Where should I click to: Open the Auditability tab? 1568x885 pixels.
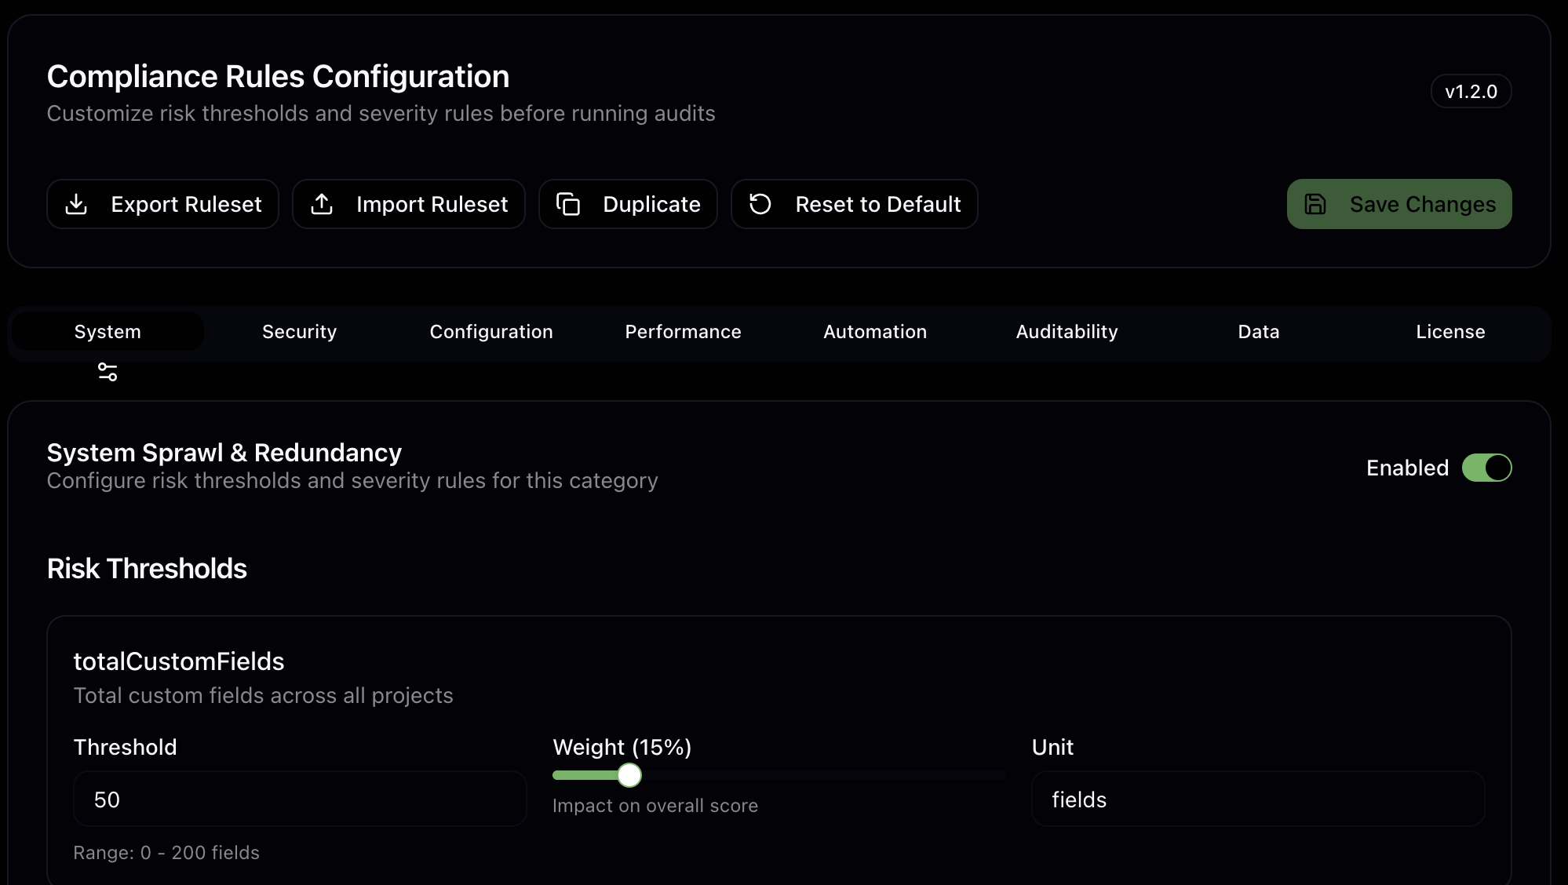click(1067, 332)
